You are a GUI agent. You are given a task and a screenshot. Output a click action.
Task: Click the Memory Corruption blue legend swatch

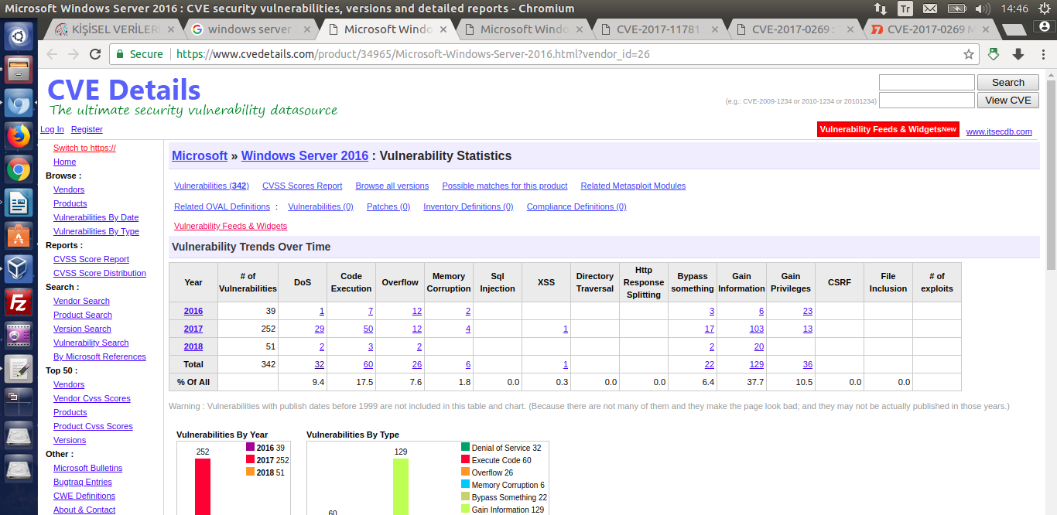465,484
